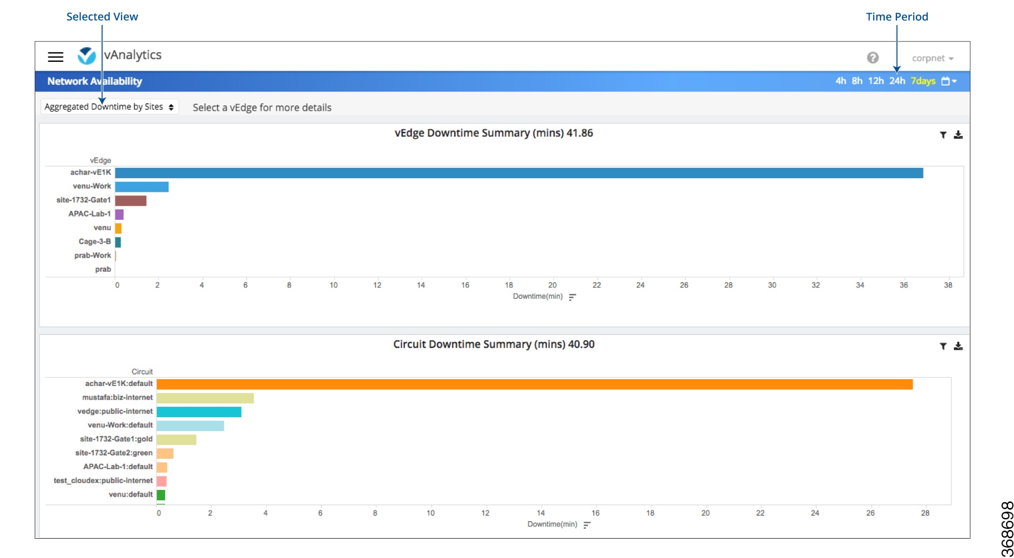Click the APAC-Lab-1 purple bar
This screenshot has height=558, width=1014.
click(x=119, y=215)
